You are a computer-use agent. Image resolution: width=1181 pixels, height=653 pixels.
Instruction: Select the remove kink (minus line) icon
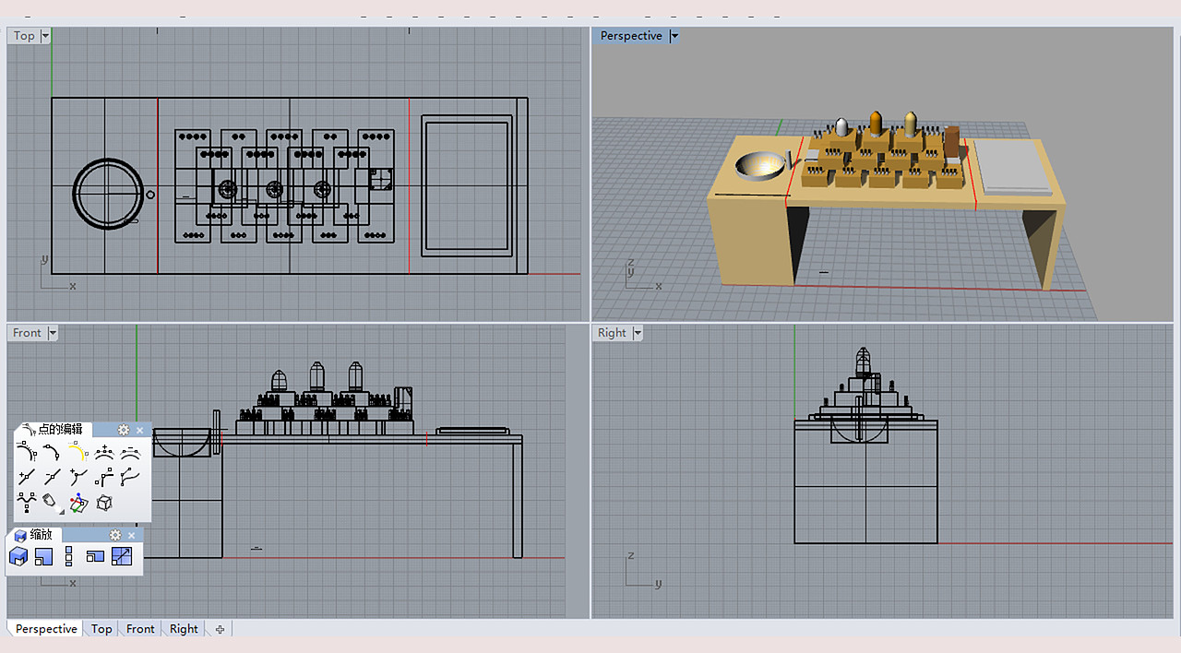point(52,477)
